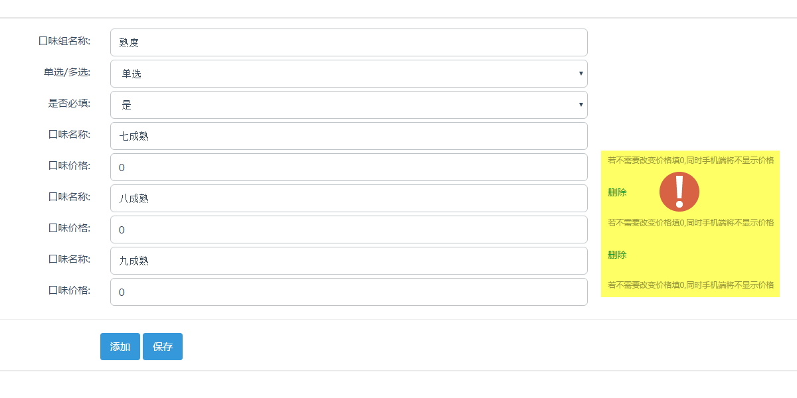Select the 七成熟 flavor name field
Screen dimensions: 797x398
point(349,136)
